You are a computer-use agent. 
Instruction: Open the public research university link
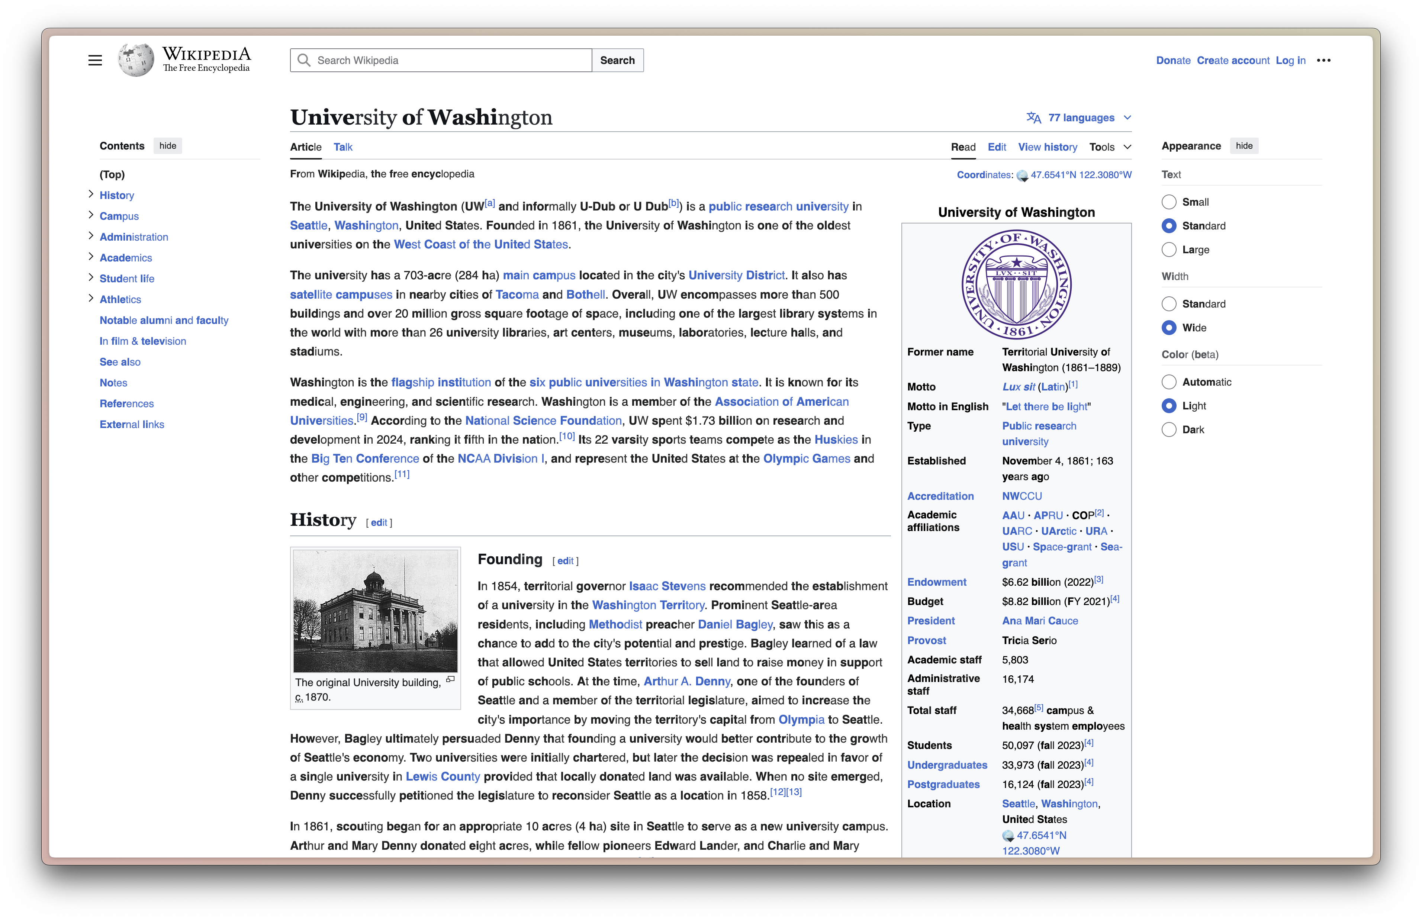pos(778,207)
